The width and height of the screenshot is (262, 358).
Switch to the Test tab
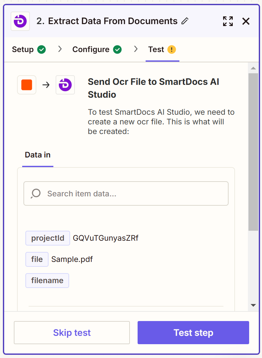[162, 49]
